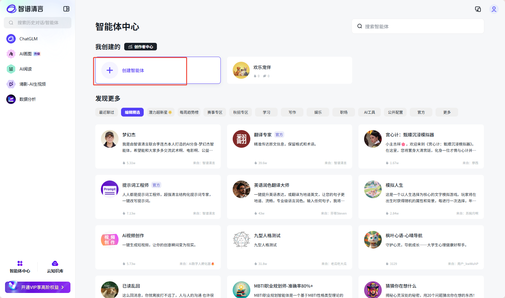The width and height of the screenshot is (505, 298).
Task: Click the 猜猜你在想什么 avatar
Action: tap(373, 289)
